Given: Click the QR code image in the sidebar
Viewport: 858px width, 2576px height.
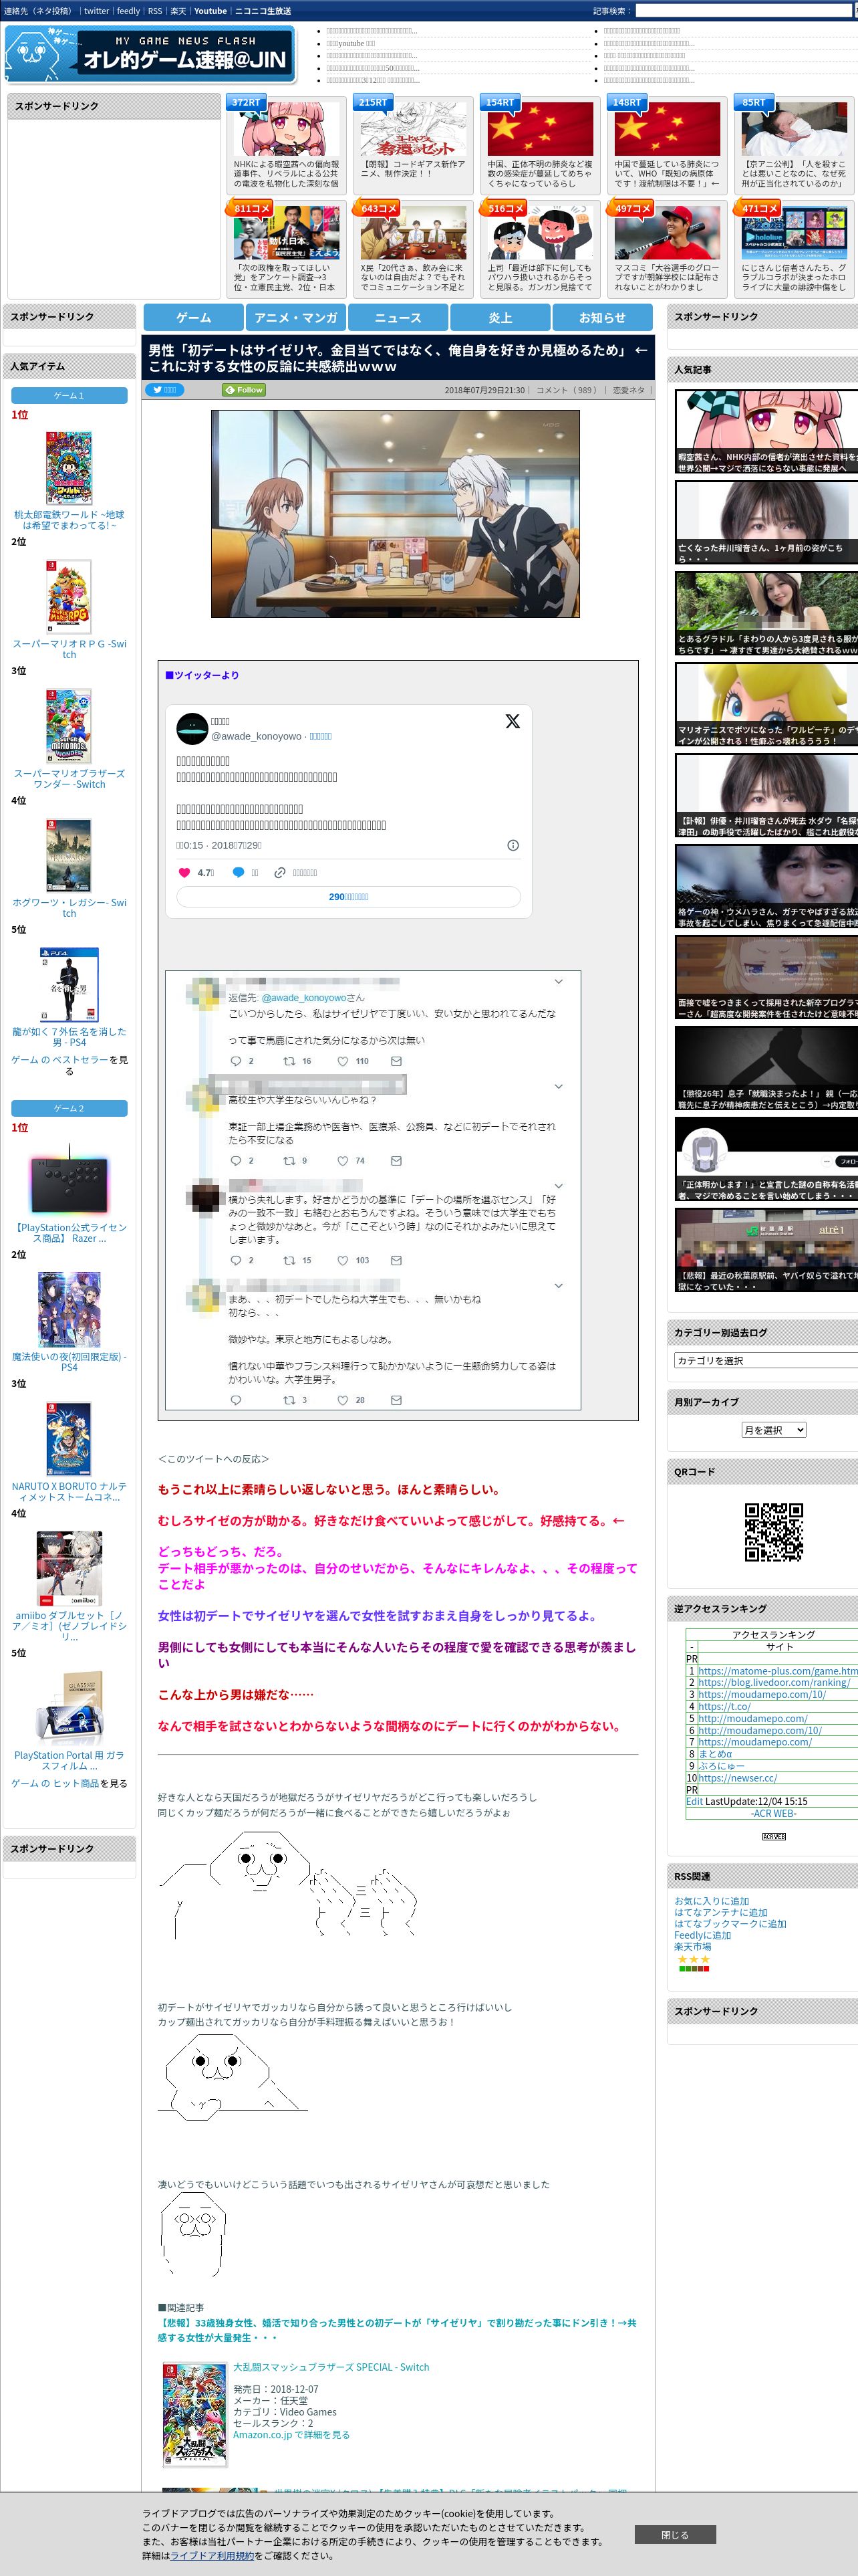Looking at the screenshot, I should [773, 1531].
